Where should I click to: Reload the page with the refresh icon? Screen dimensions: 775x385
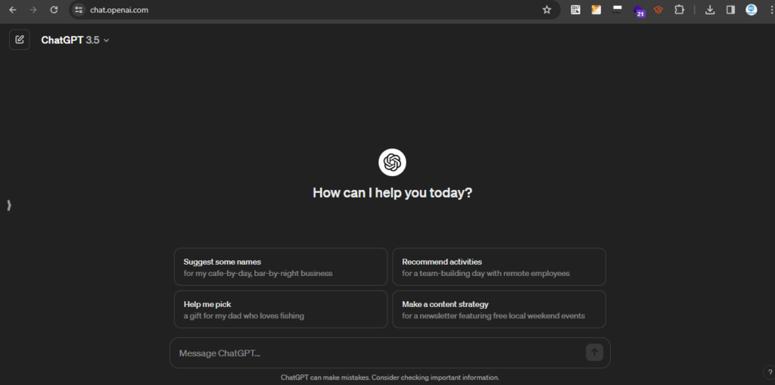[54, 10]
